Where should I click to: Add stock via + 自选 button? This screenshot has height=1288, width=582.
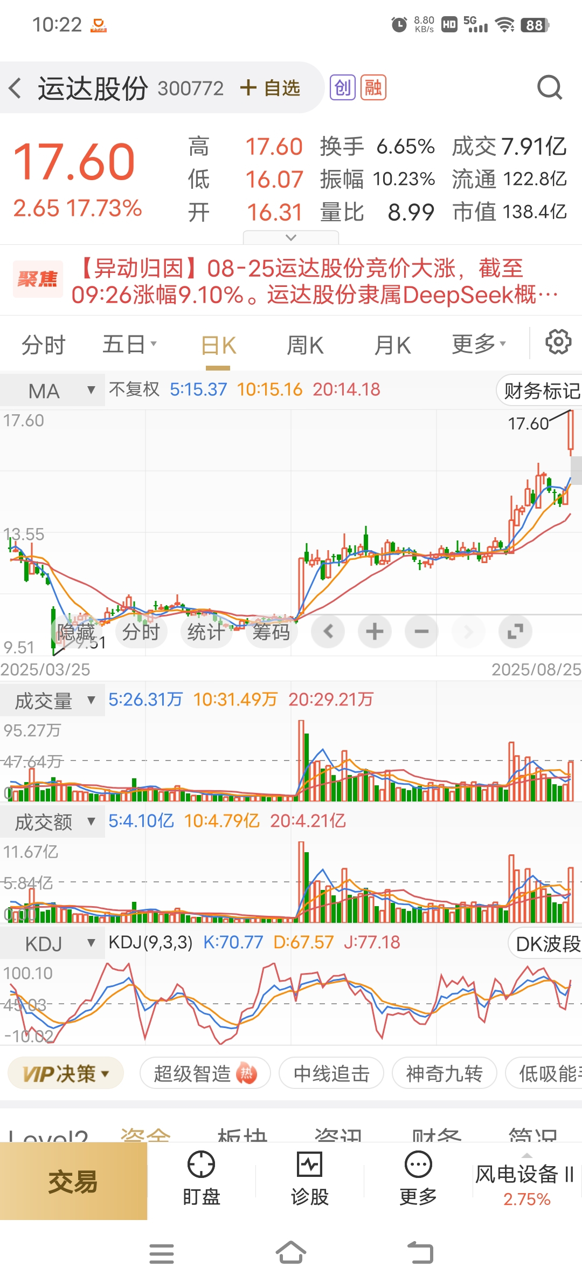[x=270, y=87]
